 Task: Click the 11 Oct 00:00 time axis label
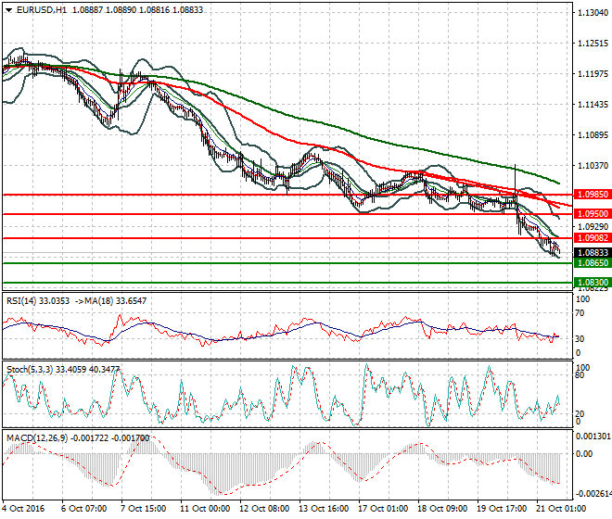tap(204, 509)
